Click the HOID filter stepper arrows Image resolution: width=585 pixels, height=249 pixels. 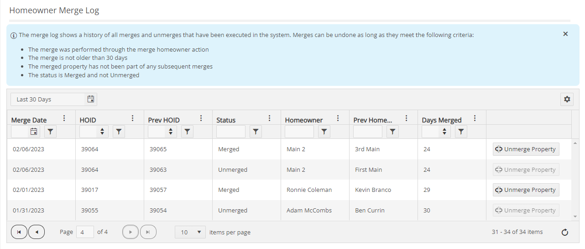pos(102,132)
